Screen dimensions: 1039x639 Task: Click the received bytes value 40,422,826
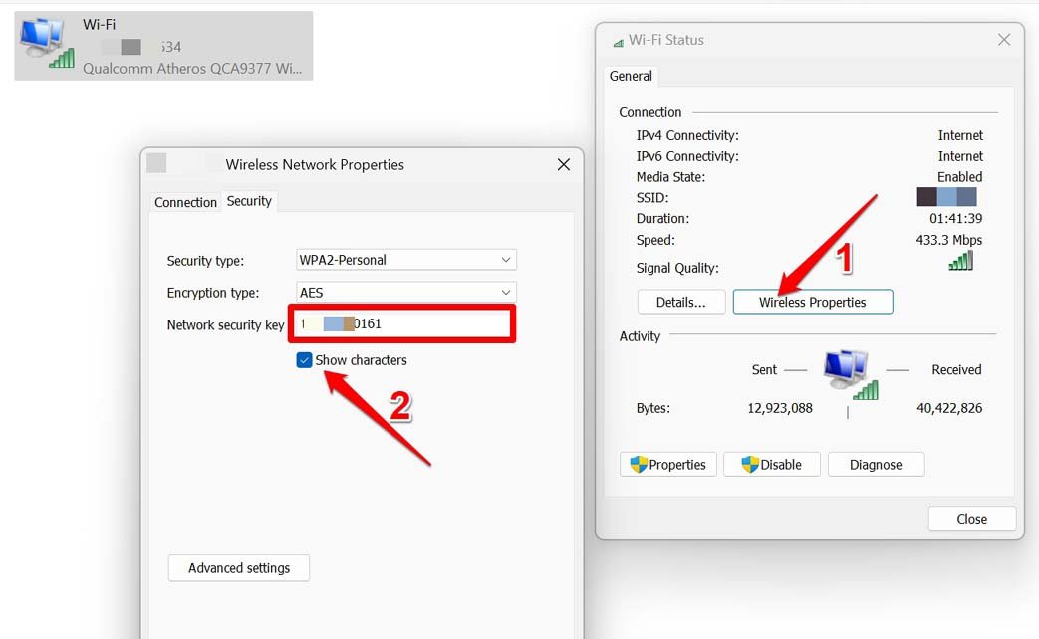(x=949, y=408)
